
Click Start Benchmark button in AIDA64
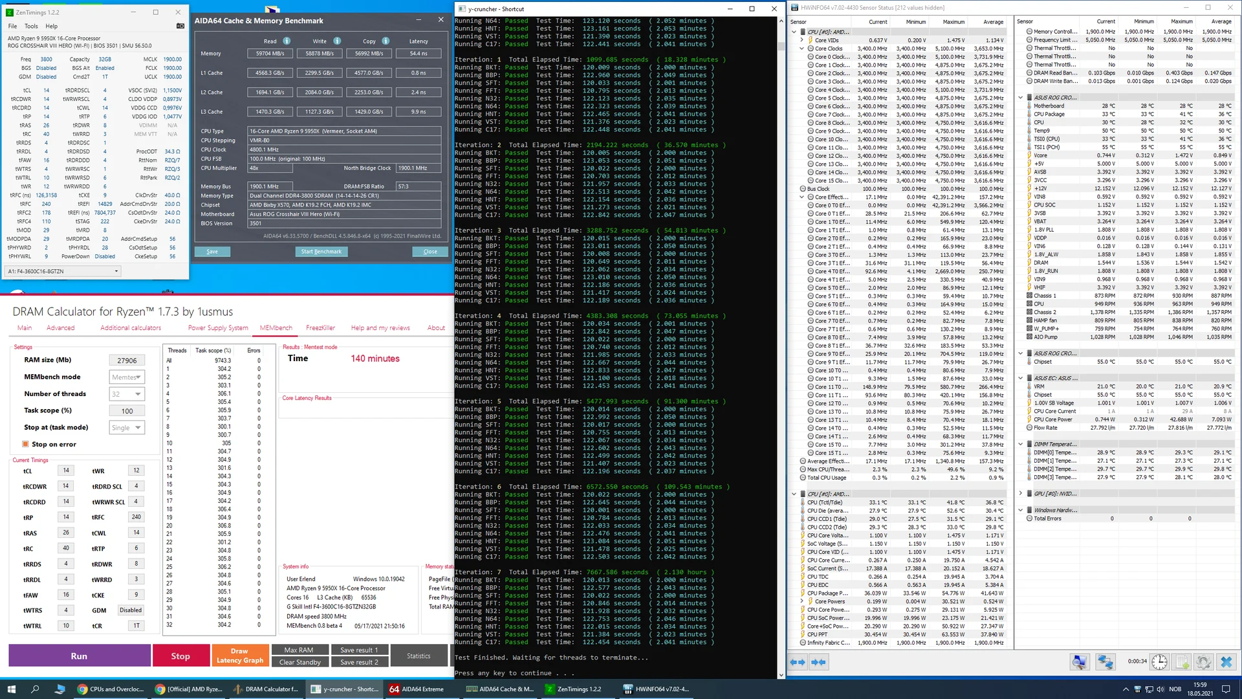click(321, 252)
